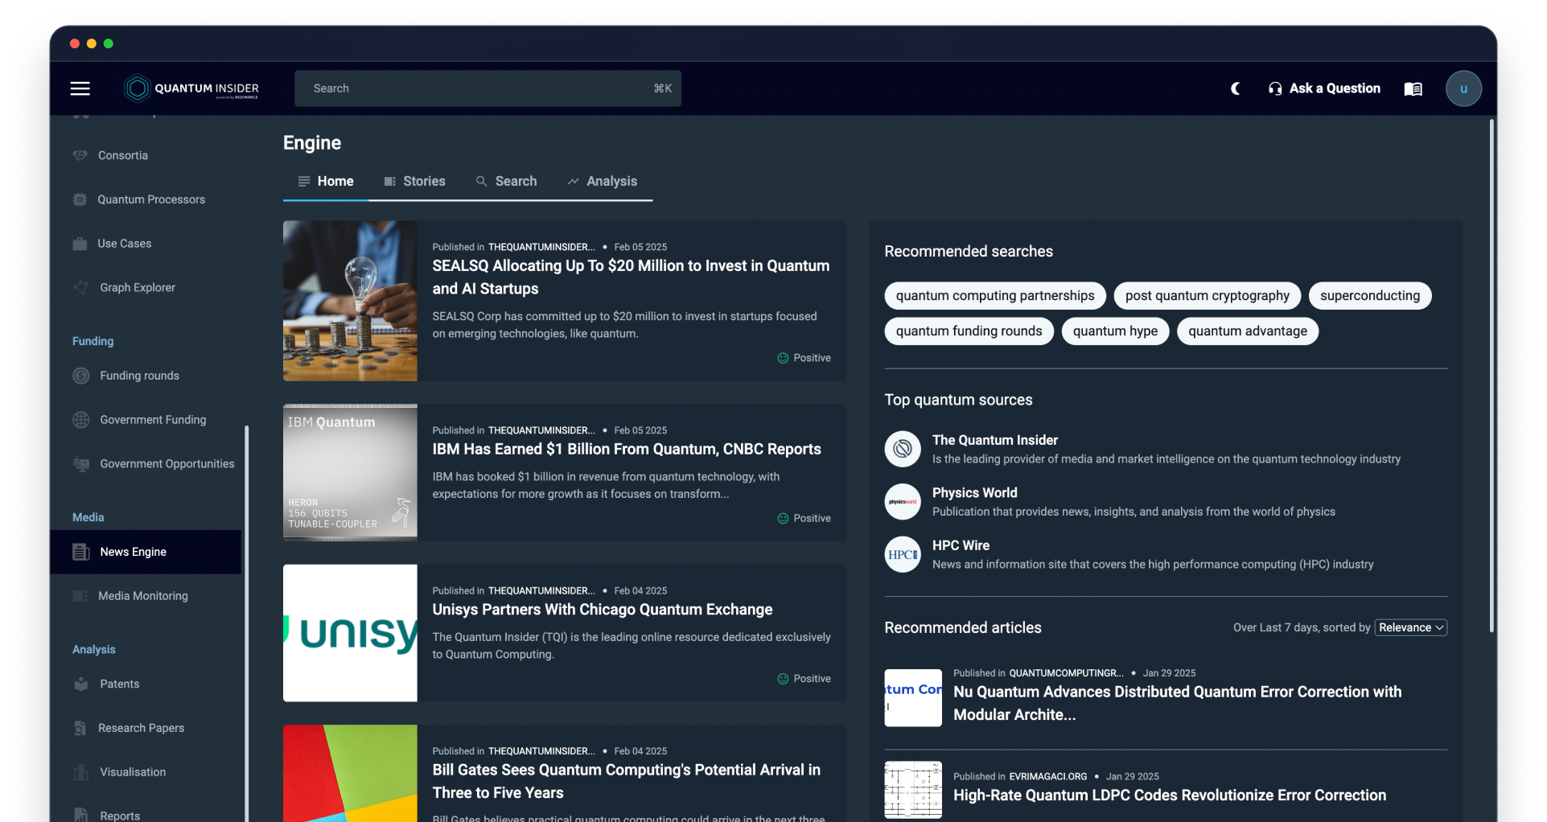Switch to the Home tab
The image size is (1547, 822).
(326, 182)
